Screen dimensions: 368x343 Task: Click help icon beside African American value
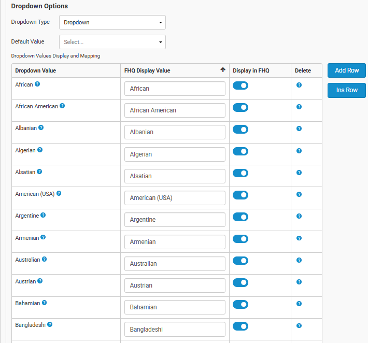[62, 106]
